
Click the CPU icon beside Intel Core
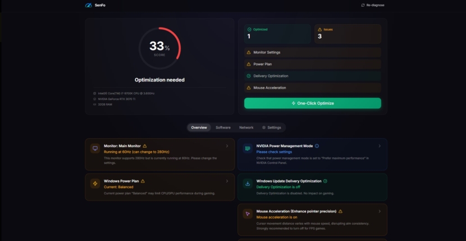(95, 93)
